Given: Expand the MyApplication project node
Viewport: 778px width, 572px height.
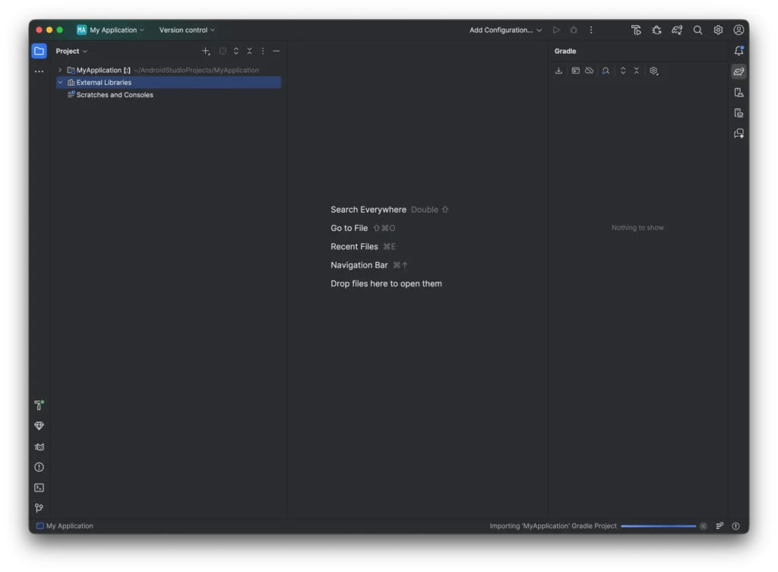Looking at the screenshot, I should point(60,69).
